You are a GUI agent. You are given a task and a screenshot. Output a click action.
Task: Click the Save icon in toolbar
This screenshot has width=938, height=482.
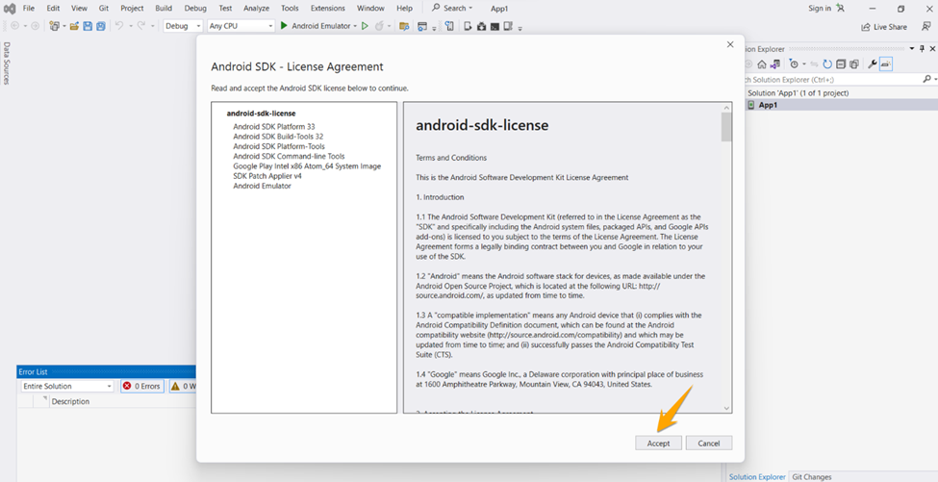click(x=88, y=26)
